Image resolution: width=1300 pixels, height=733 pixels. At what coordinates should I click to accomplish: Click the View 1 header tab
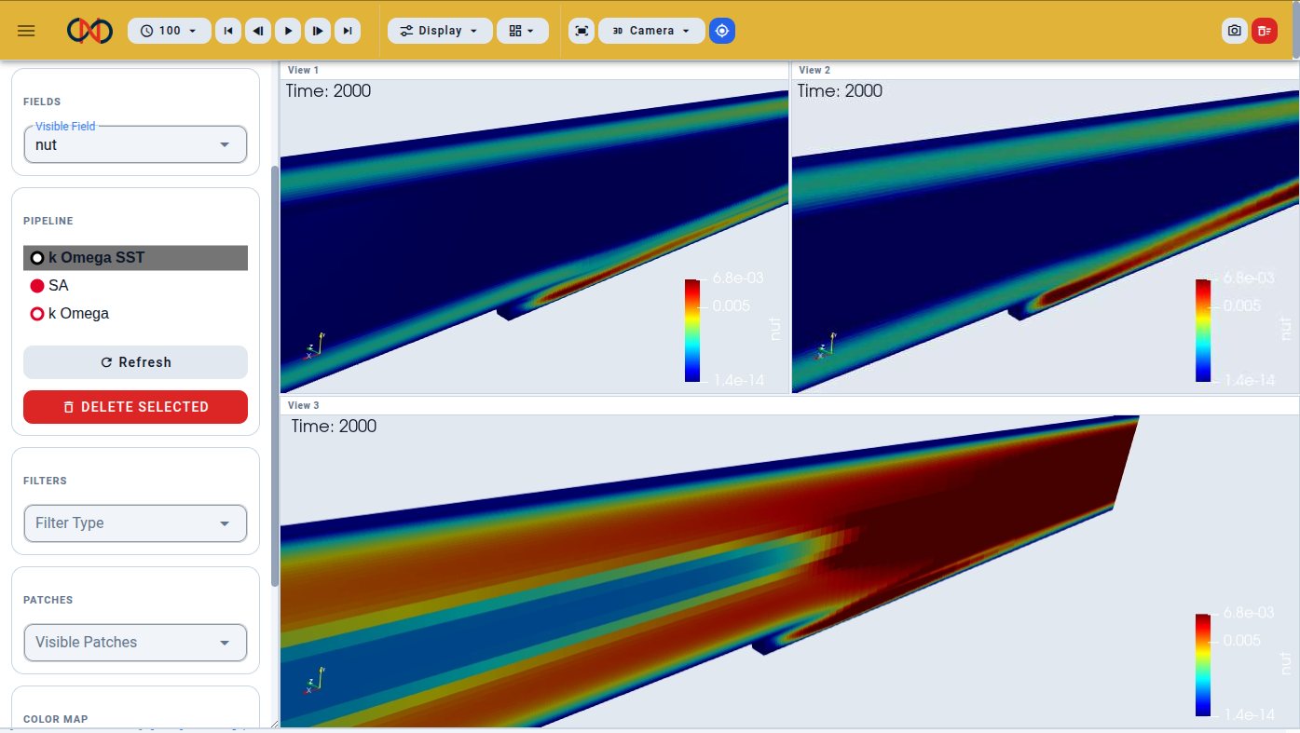(x=304, y=70)
